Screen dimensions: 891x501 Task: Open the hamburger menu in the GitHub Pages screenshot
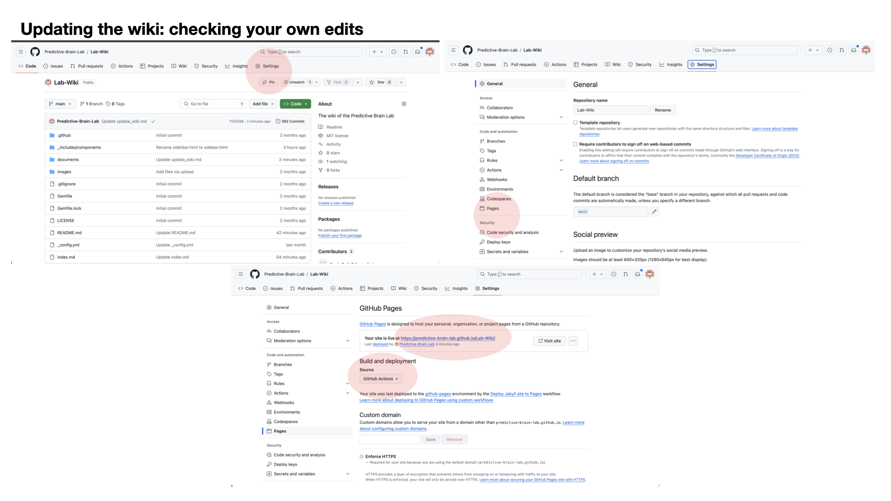(x=241, y=274)
